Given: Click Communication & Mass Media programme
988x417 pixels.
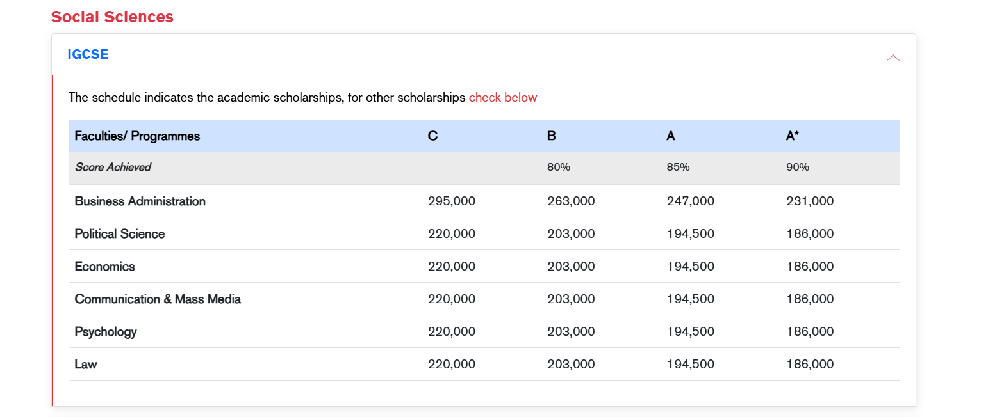Looking at the screenshot, I should click(158, 299).
